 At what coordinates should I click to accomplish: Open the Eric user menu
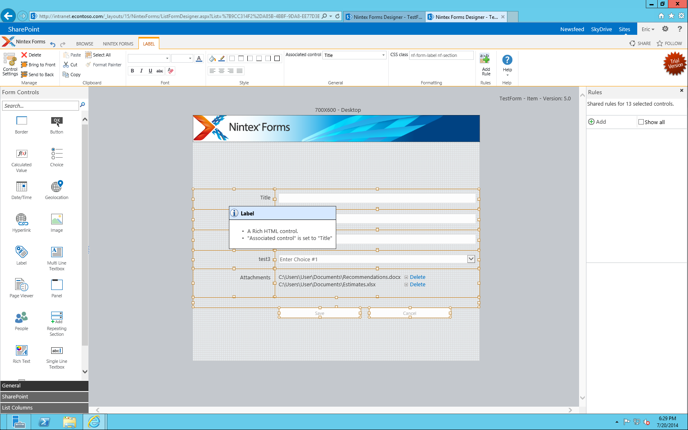pos(648,29)
